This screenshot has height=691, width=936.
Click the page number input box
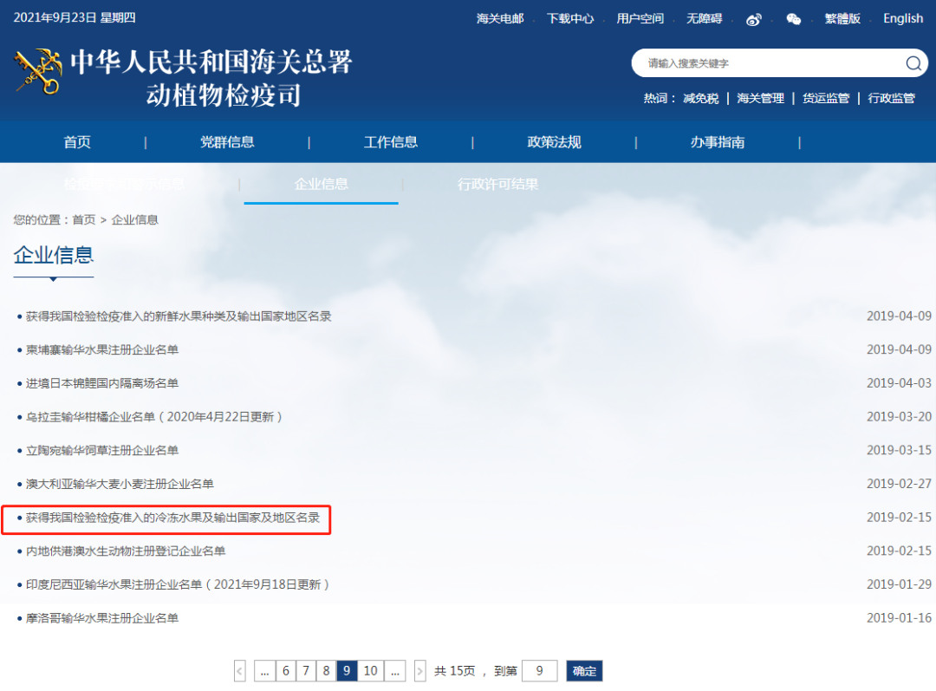pyautogui.click(x=540, y=670)
